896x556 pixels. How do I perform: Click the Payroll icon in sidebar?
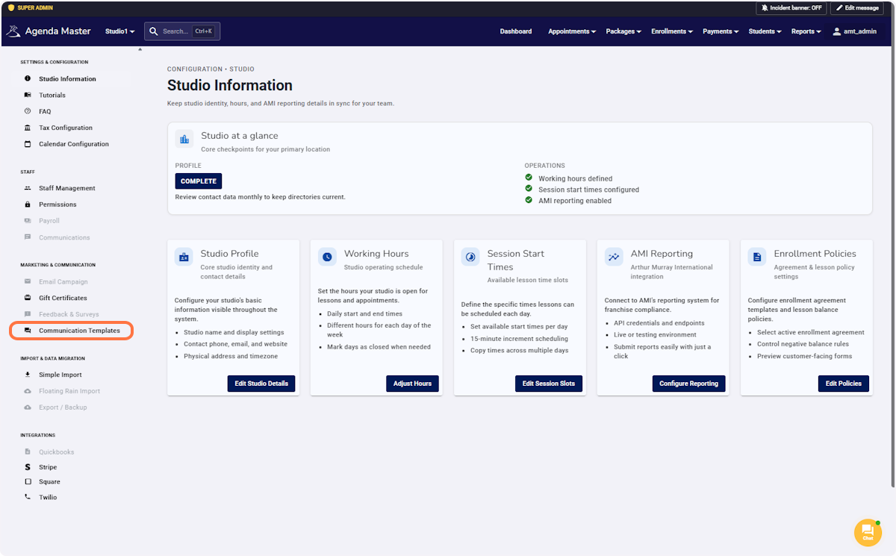tap(28, 221)
